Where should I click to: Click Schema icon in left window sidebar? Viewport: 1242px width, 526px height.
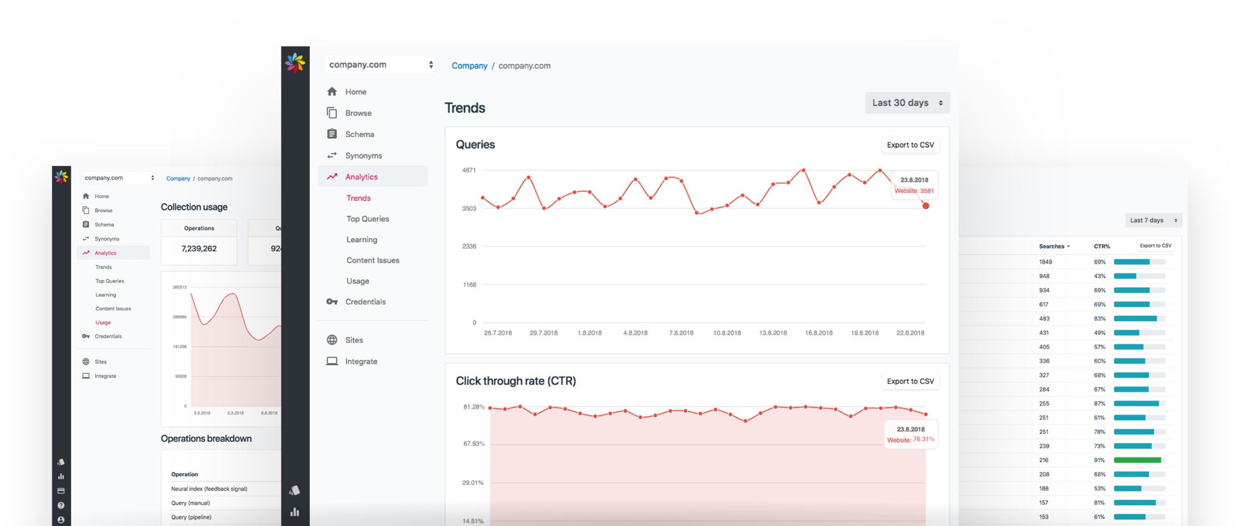pyautogui.click(x=86, y=224)
